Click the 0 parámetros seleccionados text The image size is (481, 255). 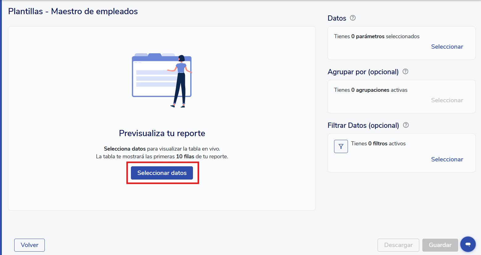tap(376, 36)
